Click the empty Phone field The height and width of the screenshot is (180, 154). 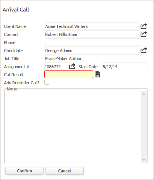pos(97,42)
